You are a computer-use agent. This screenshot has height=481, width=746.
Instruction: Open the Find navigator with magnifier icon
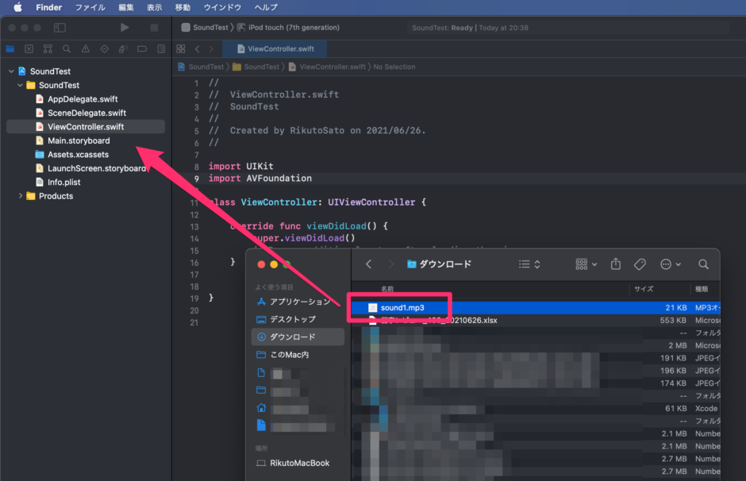(67, 48)
